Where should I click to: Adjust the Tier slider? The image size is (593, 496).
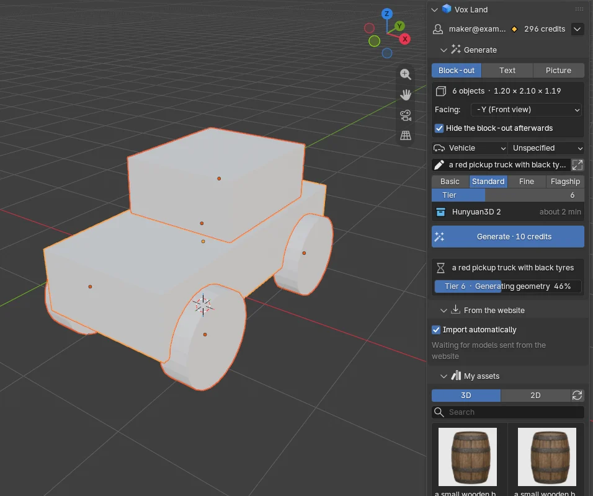coord(508,195)
